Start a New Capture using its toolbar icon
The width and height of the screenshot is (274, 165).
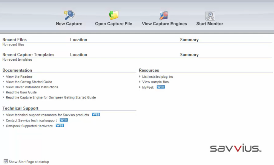[x=69, y=16]
